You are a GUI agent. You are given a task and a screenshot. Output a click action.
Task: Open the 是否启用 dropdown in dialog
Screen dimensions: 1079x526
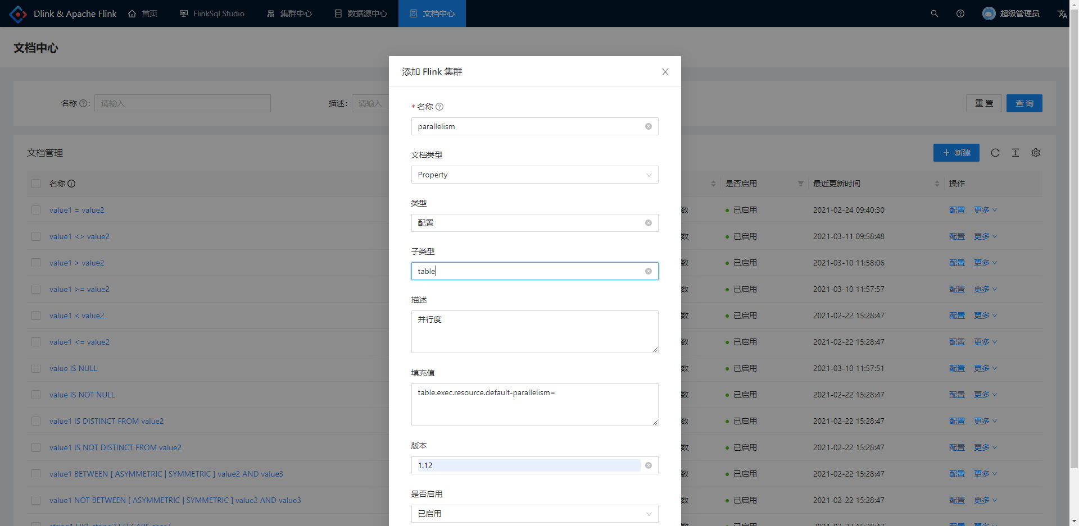click(534, 514)
